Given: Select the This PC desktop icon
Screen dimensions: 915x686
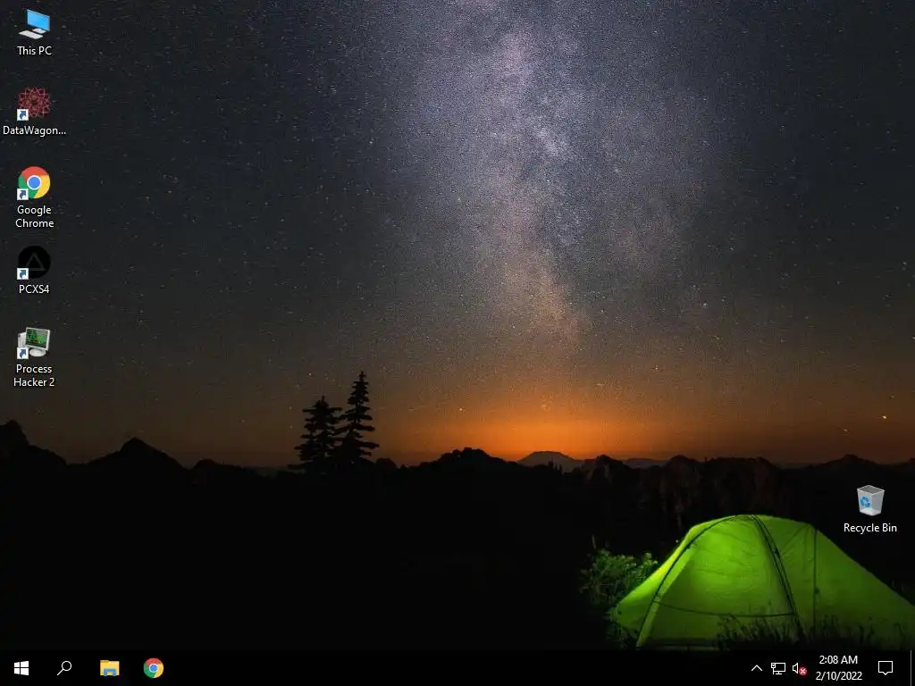Looking at the screenshot, I should click(x=35, y=33).
